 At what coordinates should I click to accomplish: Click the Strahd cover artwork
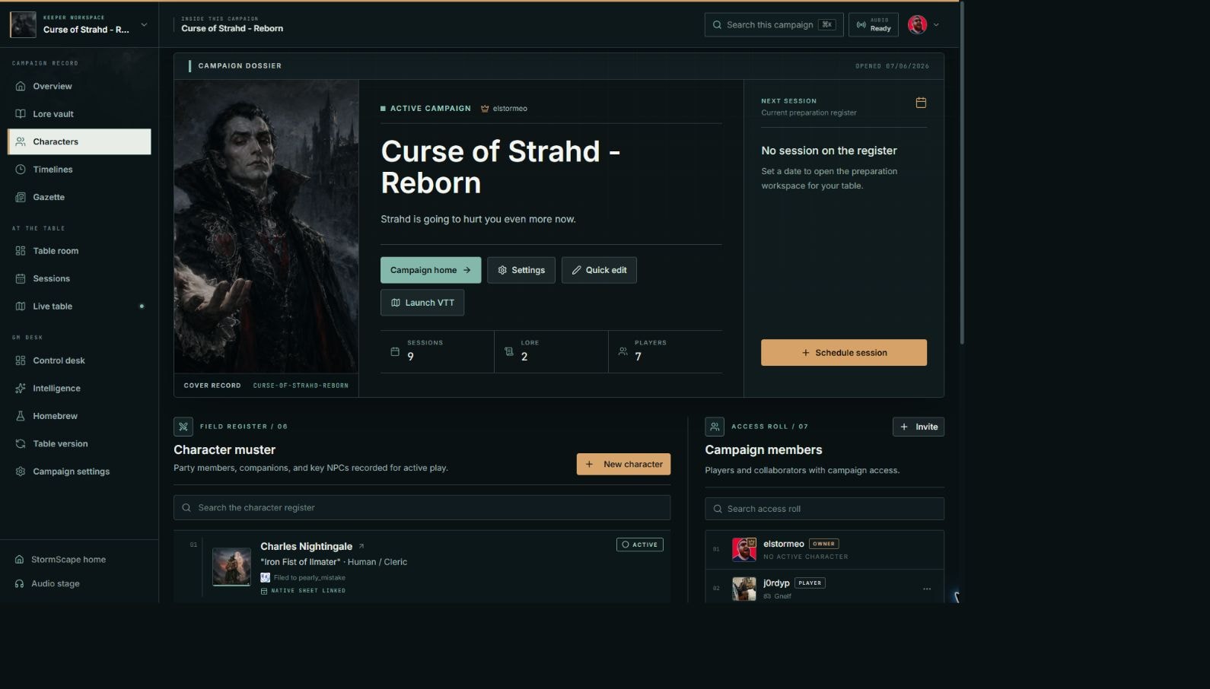[266, 227]
